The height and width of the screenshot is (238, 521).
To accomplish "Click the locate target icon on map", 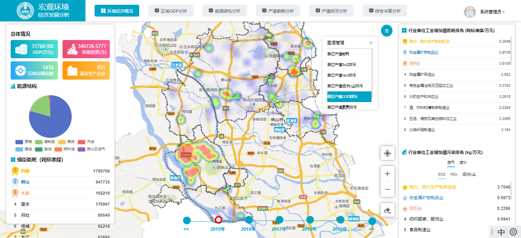I will tap(387, 153).
